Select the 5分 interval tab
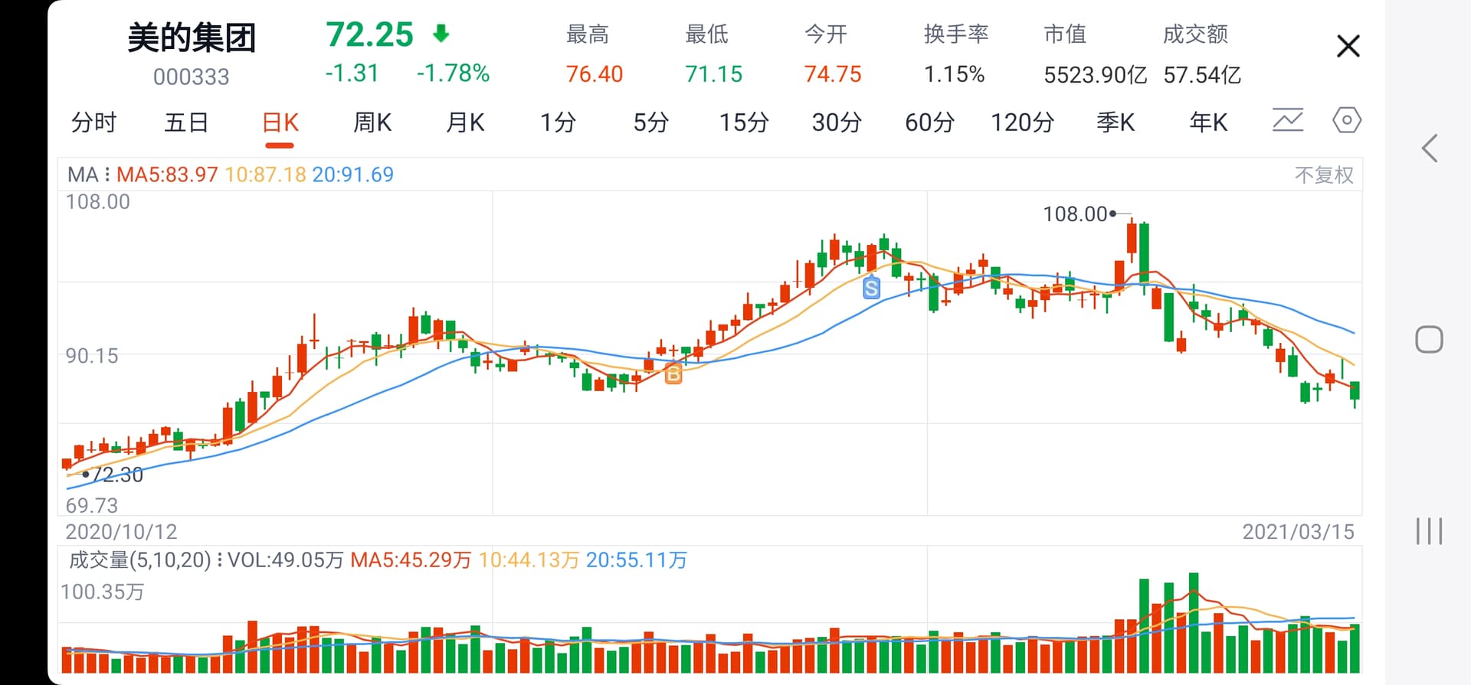Screen dimensions: 1471x685 651,122
